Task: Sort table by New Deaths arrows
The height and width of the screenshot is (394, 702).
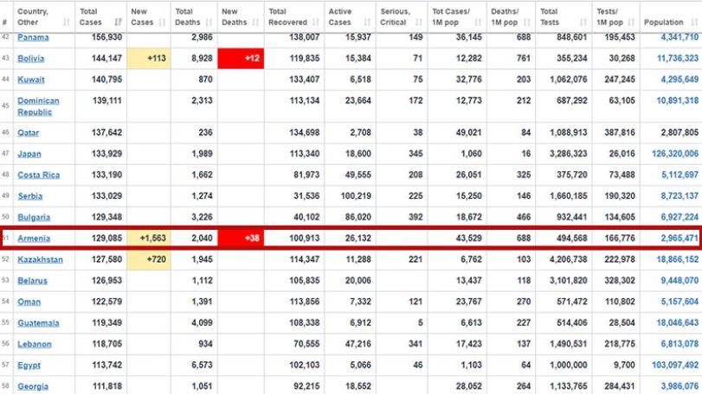Action: [x=255, y=22]
